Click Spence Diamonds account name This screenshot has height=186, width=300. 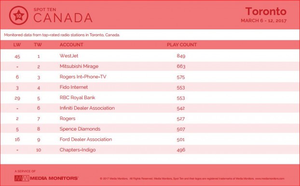pyautogui.click(x=80, y=129)
